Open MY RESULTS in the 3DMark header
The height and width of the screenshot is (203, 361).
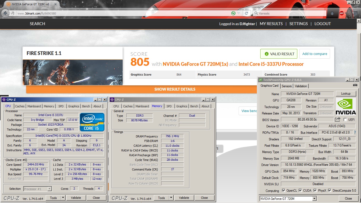click(271, 24)
